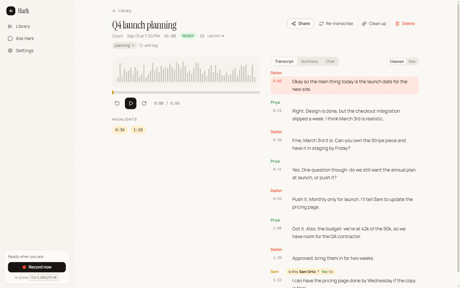The height and width of the screenshot is (288, 460).
Task: Go back to Library via arrow link
Action: [x=122, y=11]
